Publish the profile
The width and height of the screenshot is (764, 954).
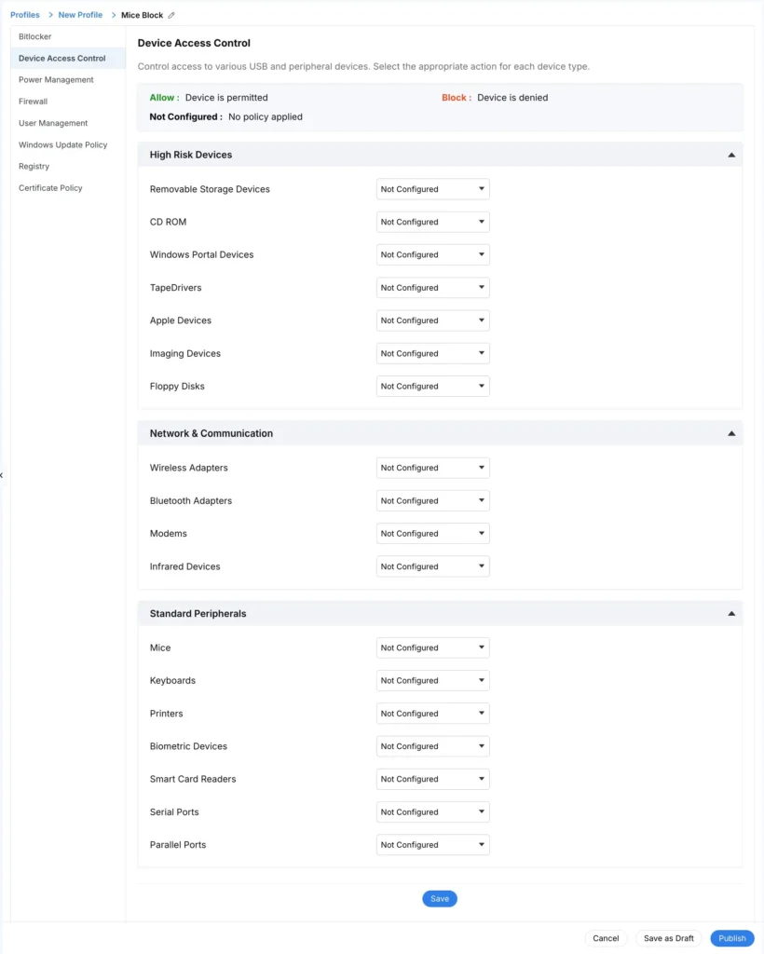click(x=731, y=938)
